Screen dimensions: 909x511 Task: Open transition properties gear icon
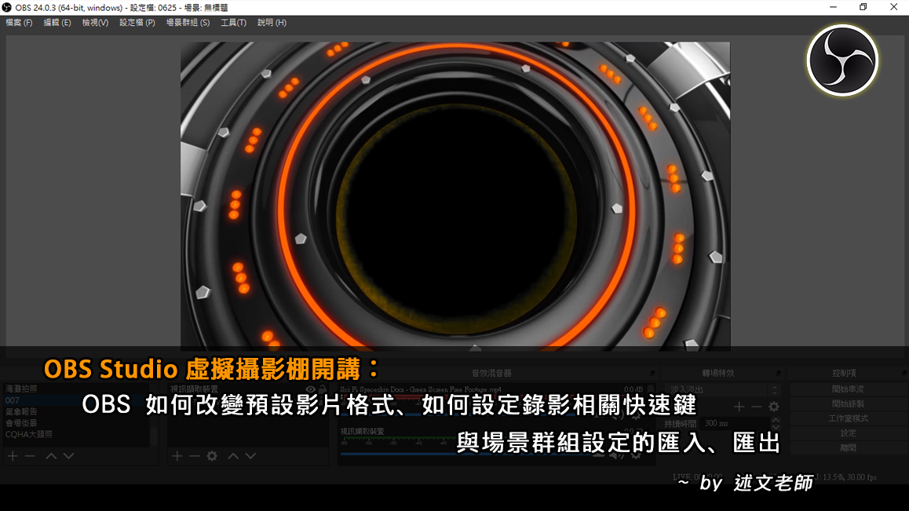(x=774, y=407)
